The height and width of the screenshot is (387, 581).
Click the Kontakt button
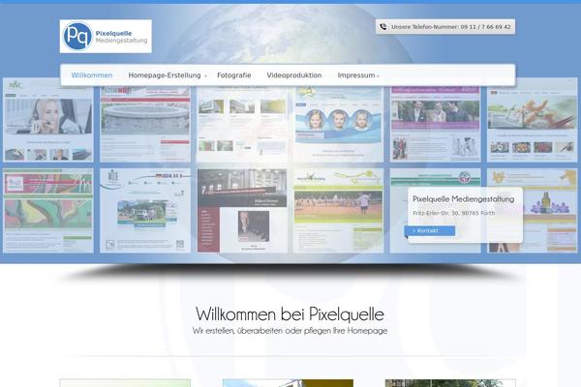[x=430, y=230]
